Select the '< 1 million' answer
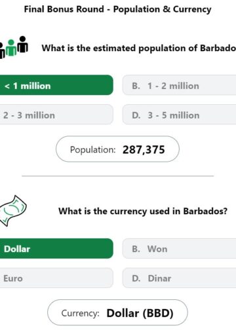Viewport: 236px width, 330px height. click(56, 85)
